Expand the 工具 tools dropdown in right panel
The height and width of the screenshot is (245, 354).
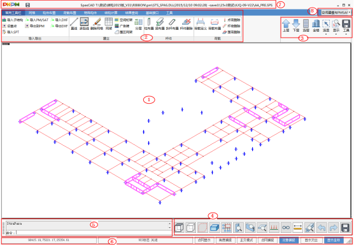tap(346, 34)
